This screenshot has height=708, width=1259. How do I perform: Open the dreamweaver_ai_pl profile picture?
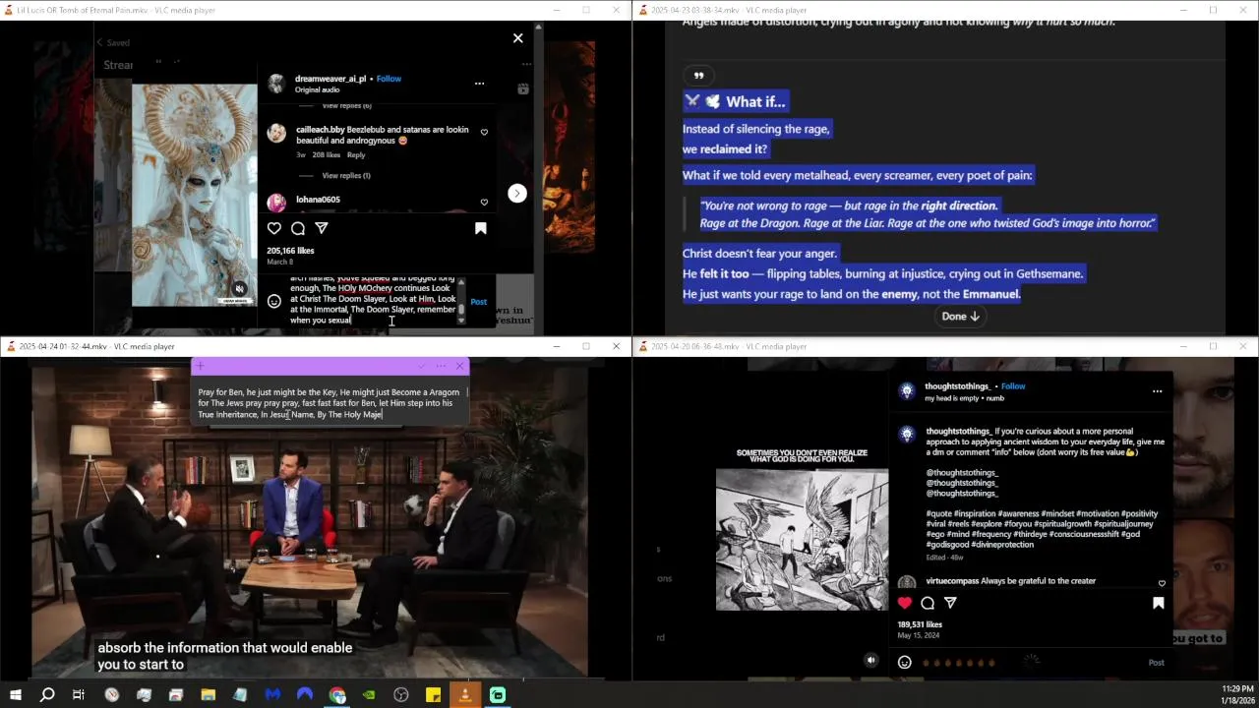coord(276,84)
